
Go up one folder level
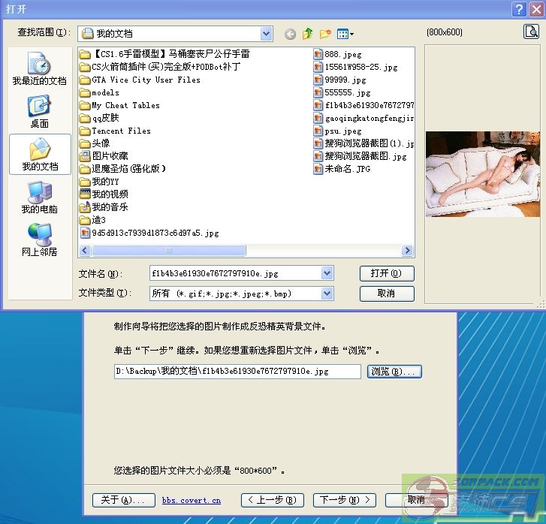point(308,34)
